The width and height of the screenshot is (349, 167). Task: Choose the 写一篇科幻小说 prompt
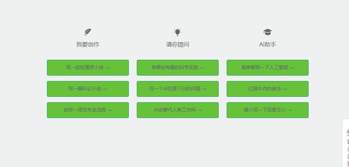(88, 89)
